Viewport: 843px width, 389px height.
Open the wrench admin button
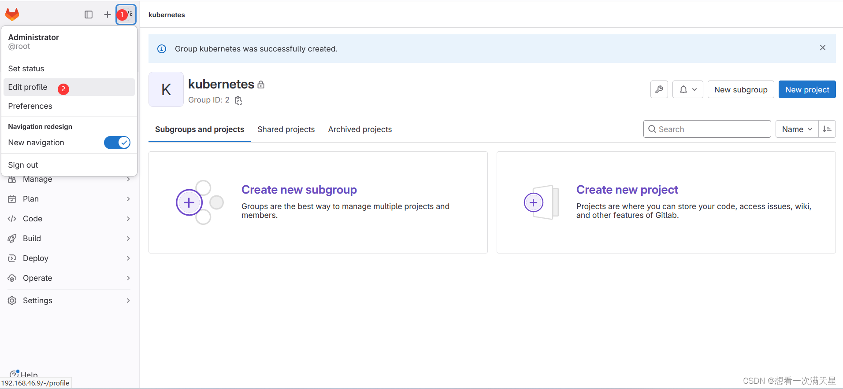click(x=659, y=89)
